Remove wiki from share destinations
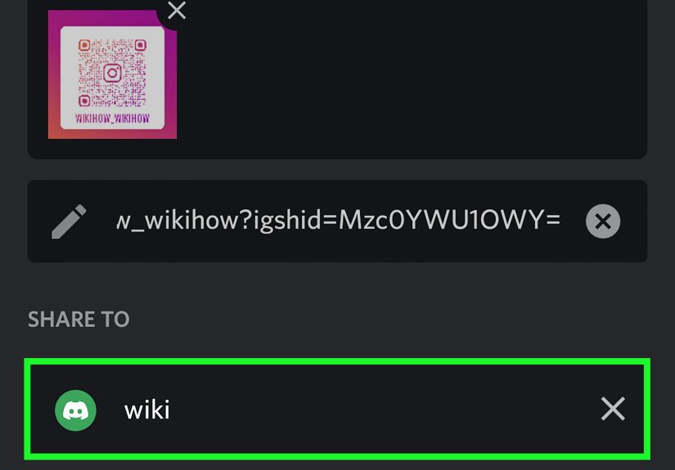 coord(613,409)
